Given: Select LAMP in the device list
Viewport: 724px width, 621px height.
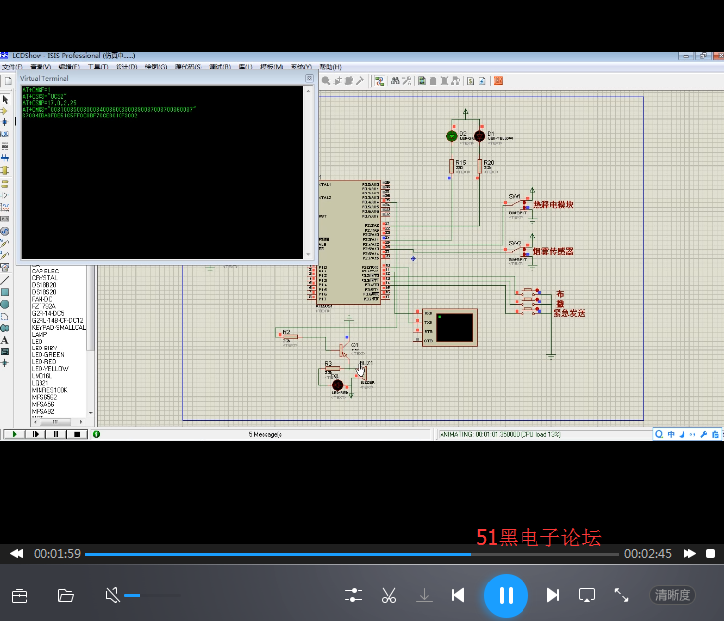Looking at the screenshot, I should (x=40, y=334).
